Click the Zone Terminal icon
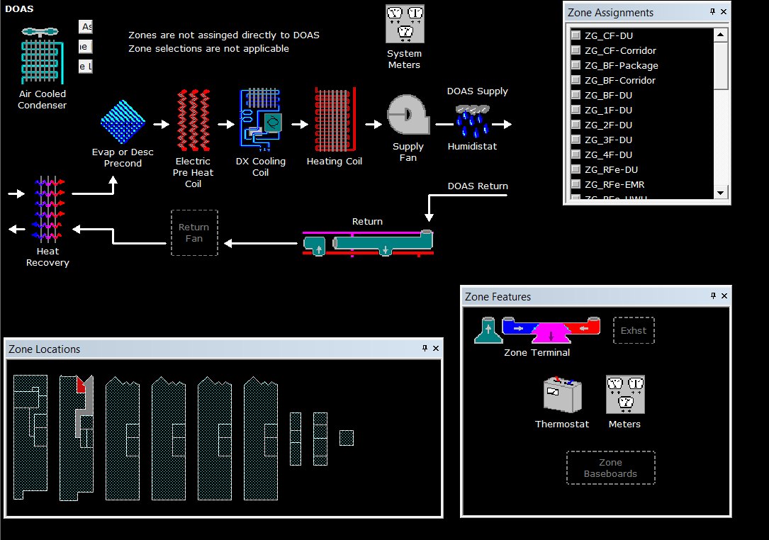Viewport: 769px width, 540px height. click(x=537, y=330)
